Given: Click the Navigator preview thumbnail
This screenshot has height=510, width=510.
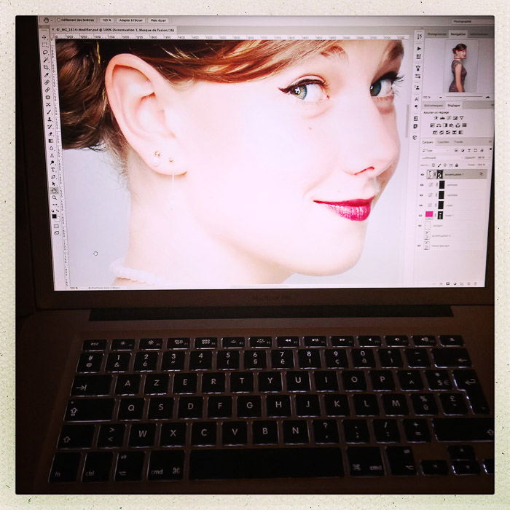Looking at the screenshot, I should (461, 66).
